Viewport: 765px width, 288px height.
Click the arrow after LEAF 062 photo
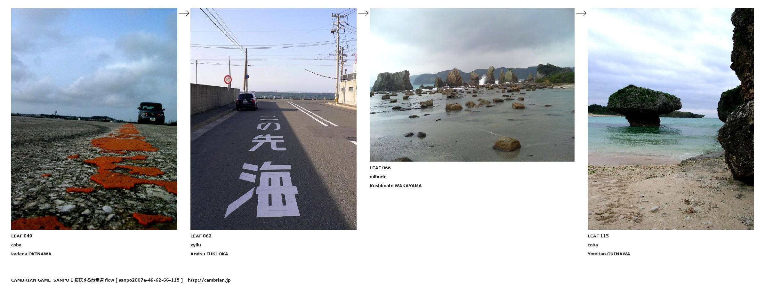pos(363,13)
